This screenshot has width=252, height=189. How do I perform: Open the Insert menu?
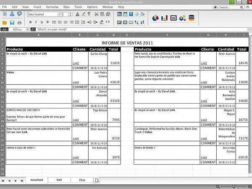click(x=37, y=7)
